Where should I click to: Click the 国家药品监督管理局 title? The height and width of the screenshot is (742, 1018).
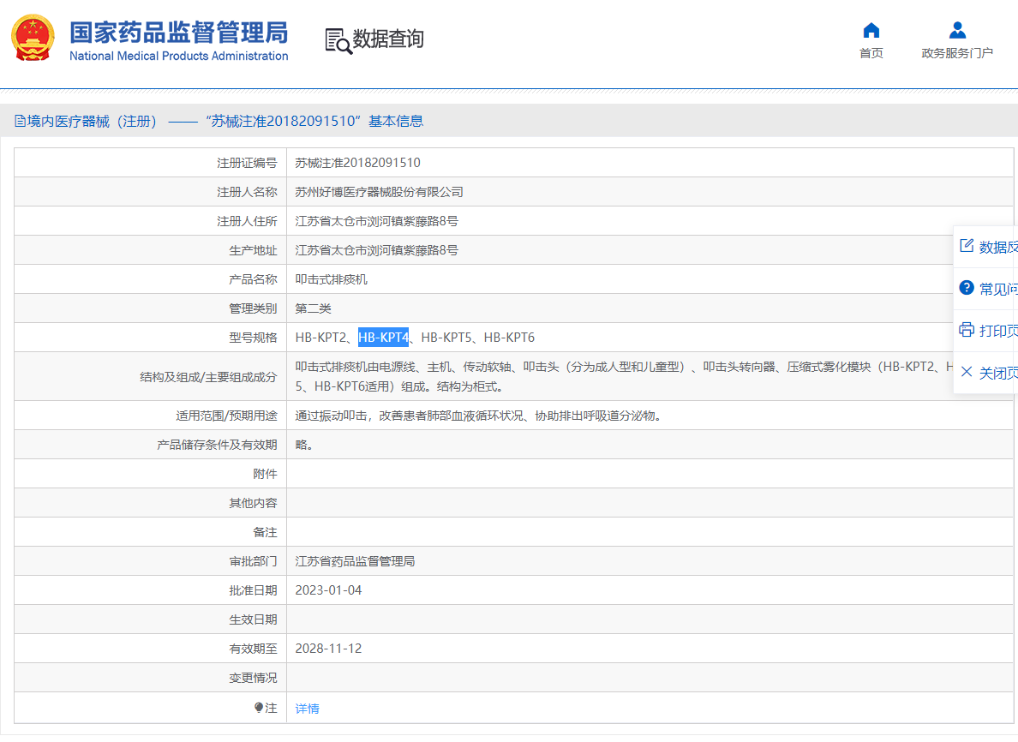pos(178,33)
